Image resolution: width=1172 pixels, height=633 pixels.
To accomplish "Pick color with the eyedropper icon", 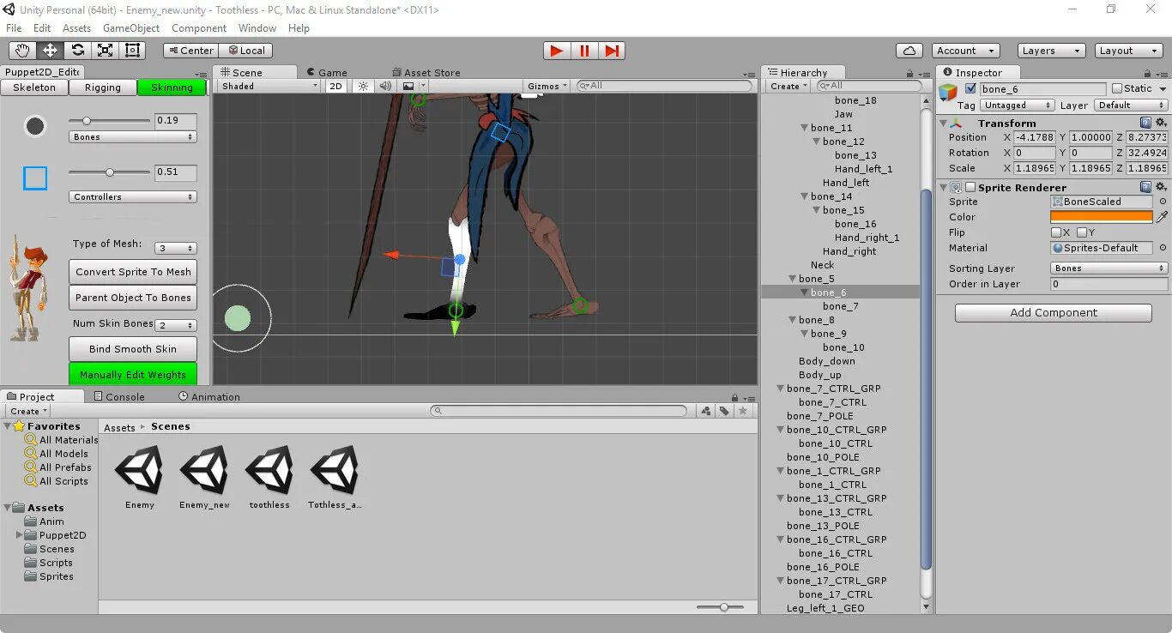I will tap(1163, 217).
